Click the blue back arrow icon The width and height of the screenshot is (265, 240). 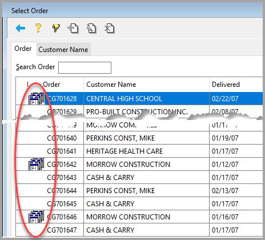click(x=21, y=29)
